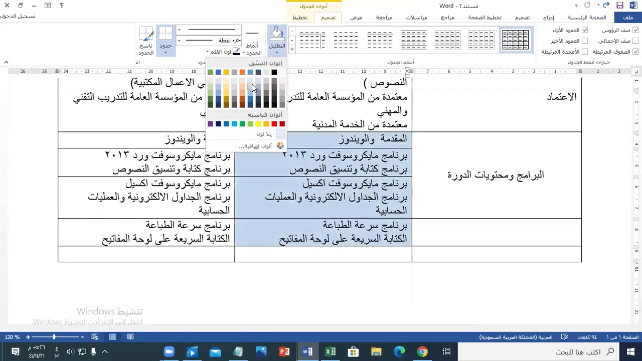Open the Help question mark icon
This screenshot has height=361, width=642.
pos(61,6)
